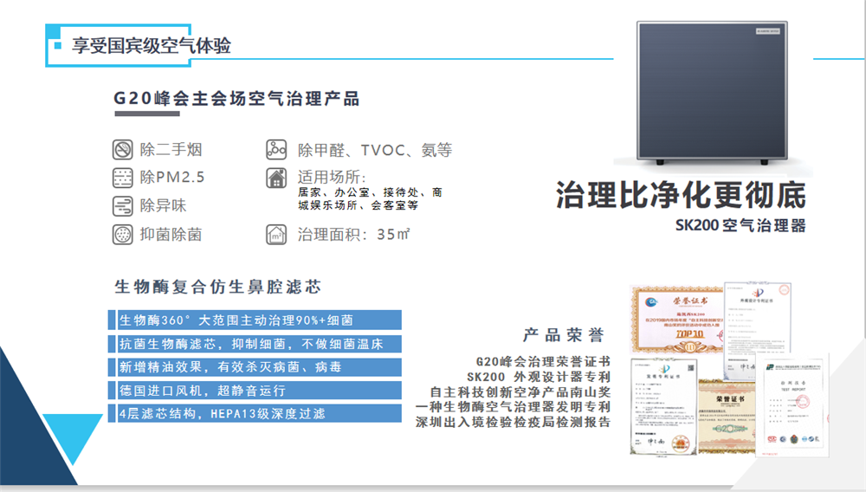Click the line 自主科技创新空净产品南山奖

tap(520, 392)
